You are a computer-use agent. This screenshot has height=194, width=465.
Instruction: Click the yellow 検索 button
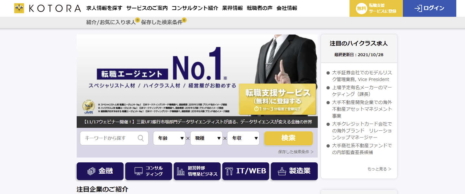coord(289,138)
